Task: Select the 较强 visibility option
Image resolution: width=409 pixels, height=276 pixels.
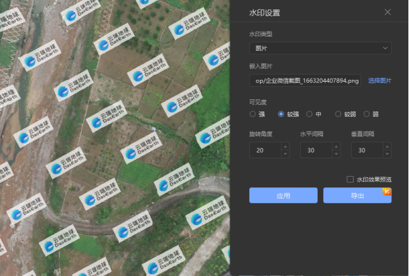Action: [x=281, y=114]
